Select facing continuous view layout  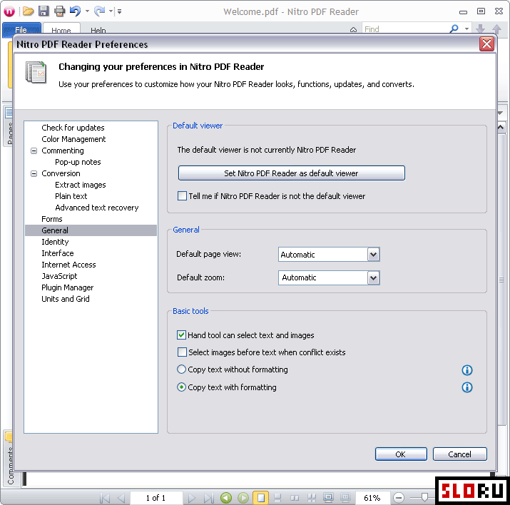[x=311, y=498]
